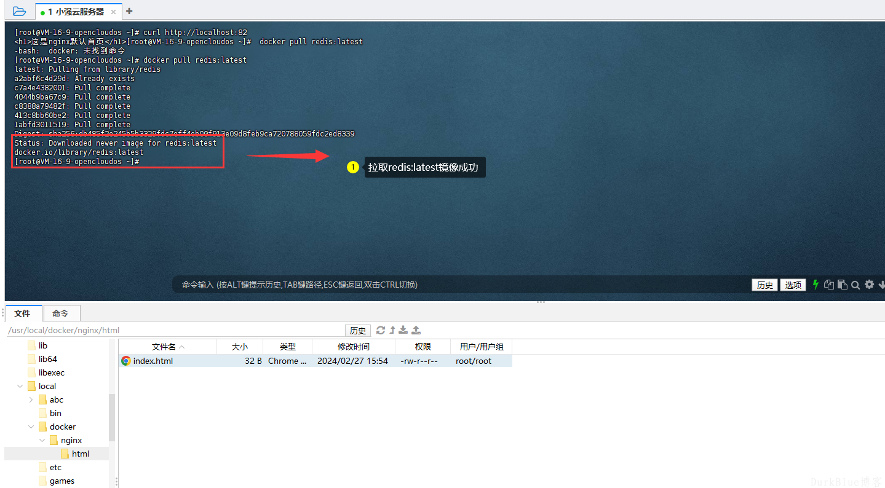Click the 32 B size cell
The width and height of the screenshot is (885, 488).
253,361
